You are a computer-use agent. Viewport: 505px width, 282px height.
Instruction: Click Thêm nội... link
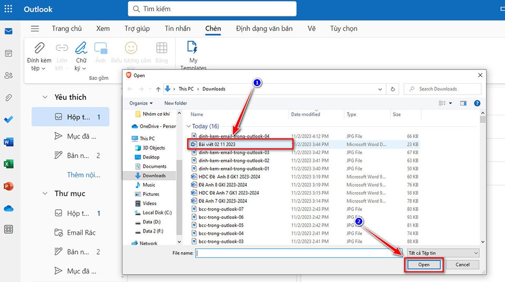(84, 175)
